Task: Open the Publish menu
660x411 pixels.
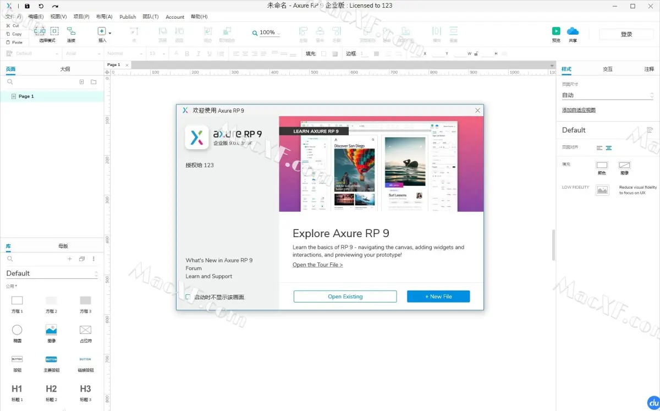Action: coord(128,17)
